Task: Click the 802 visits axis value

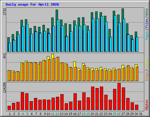Action: pos(4,56)
